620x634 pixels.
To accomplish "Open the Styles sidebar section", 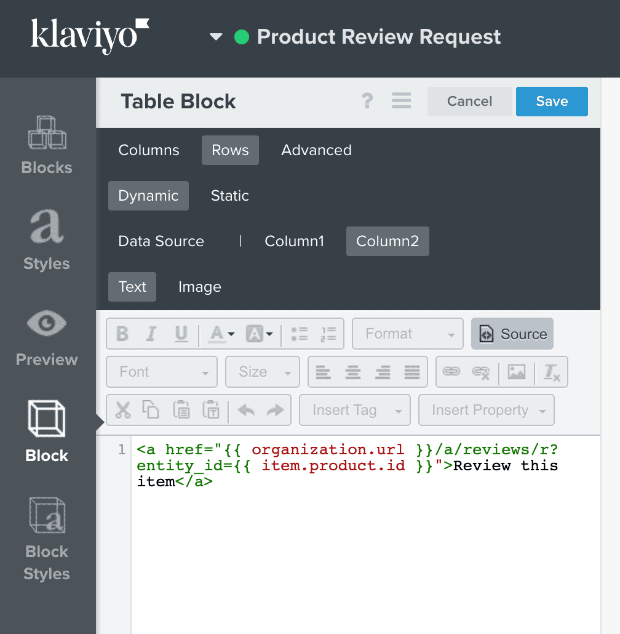I will 47,240.
